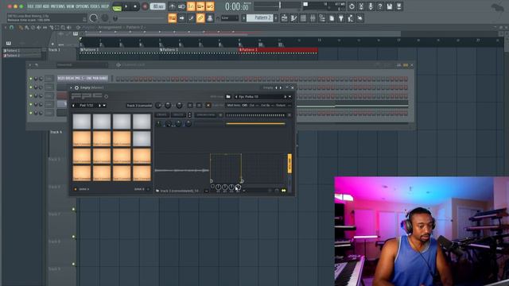Open the Channel rack view icon

pos(303,18)
